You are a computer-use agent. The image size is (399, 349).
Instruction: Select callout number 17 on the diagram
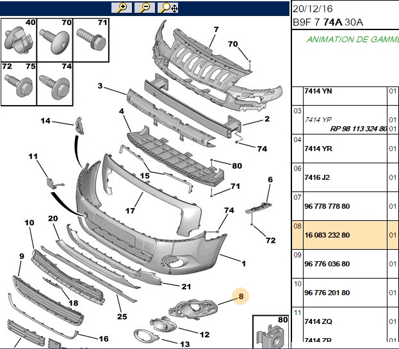tap(130, 211)
